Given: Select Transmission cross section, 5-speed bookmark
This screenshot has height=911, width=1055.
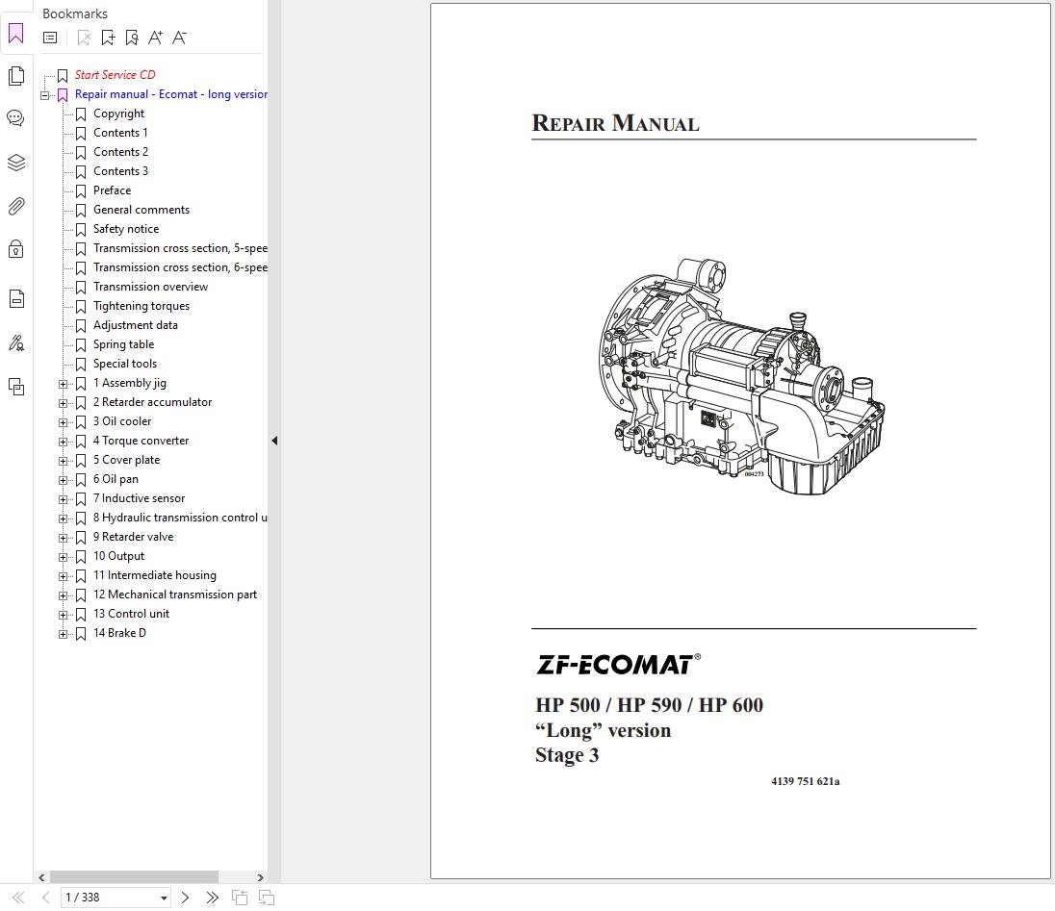Looking at the screenshot, I should coord(180,248).
